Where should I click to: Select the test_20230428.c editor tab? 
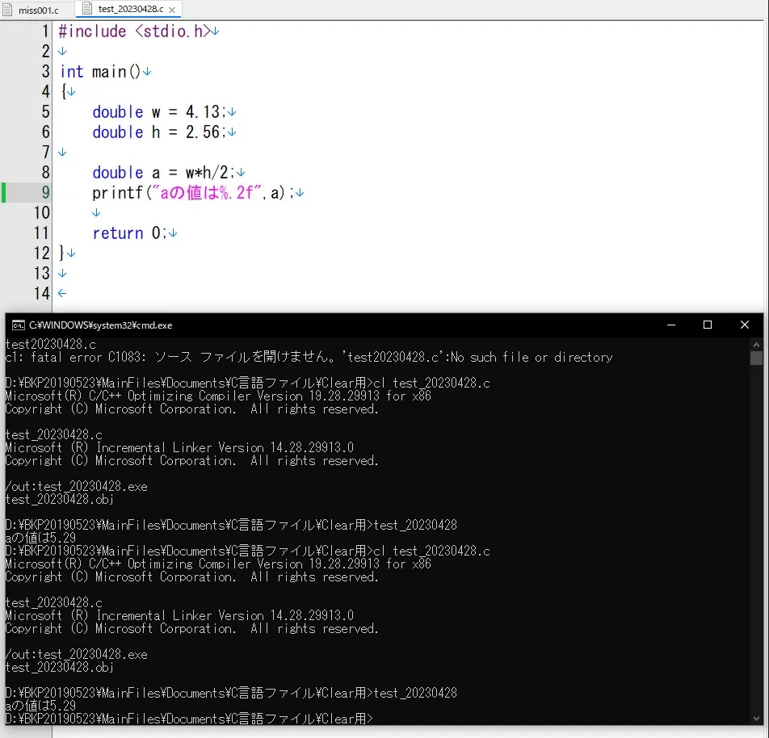pyautogui.click(x=129, y=9)
